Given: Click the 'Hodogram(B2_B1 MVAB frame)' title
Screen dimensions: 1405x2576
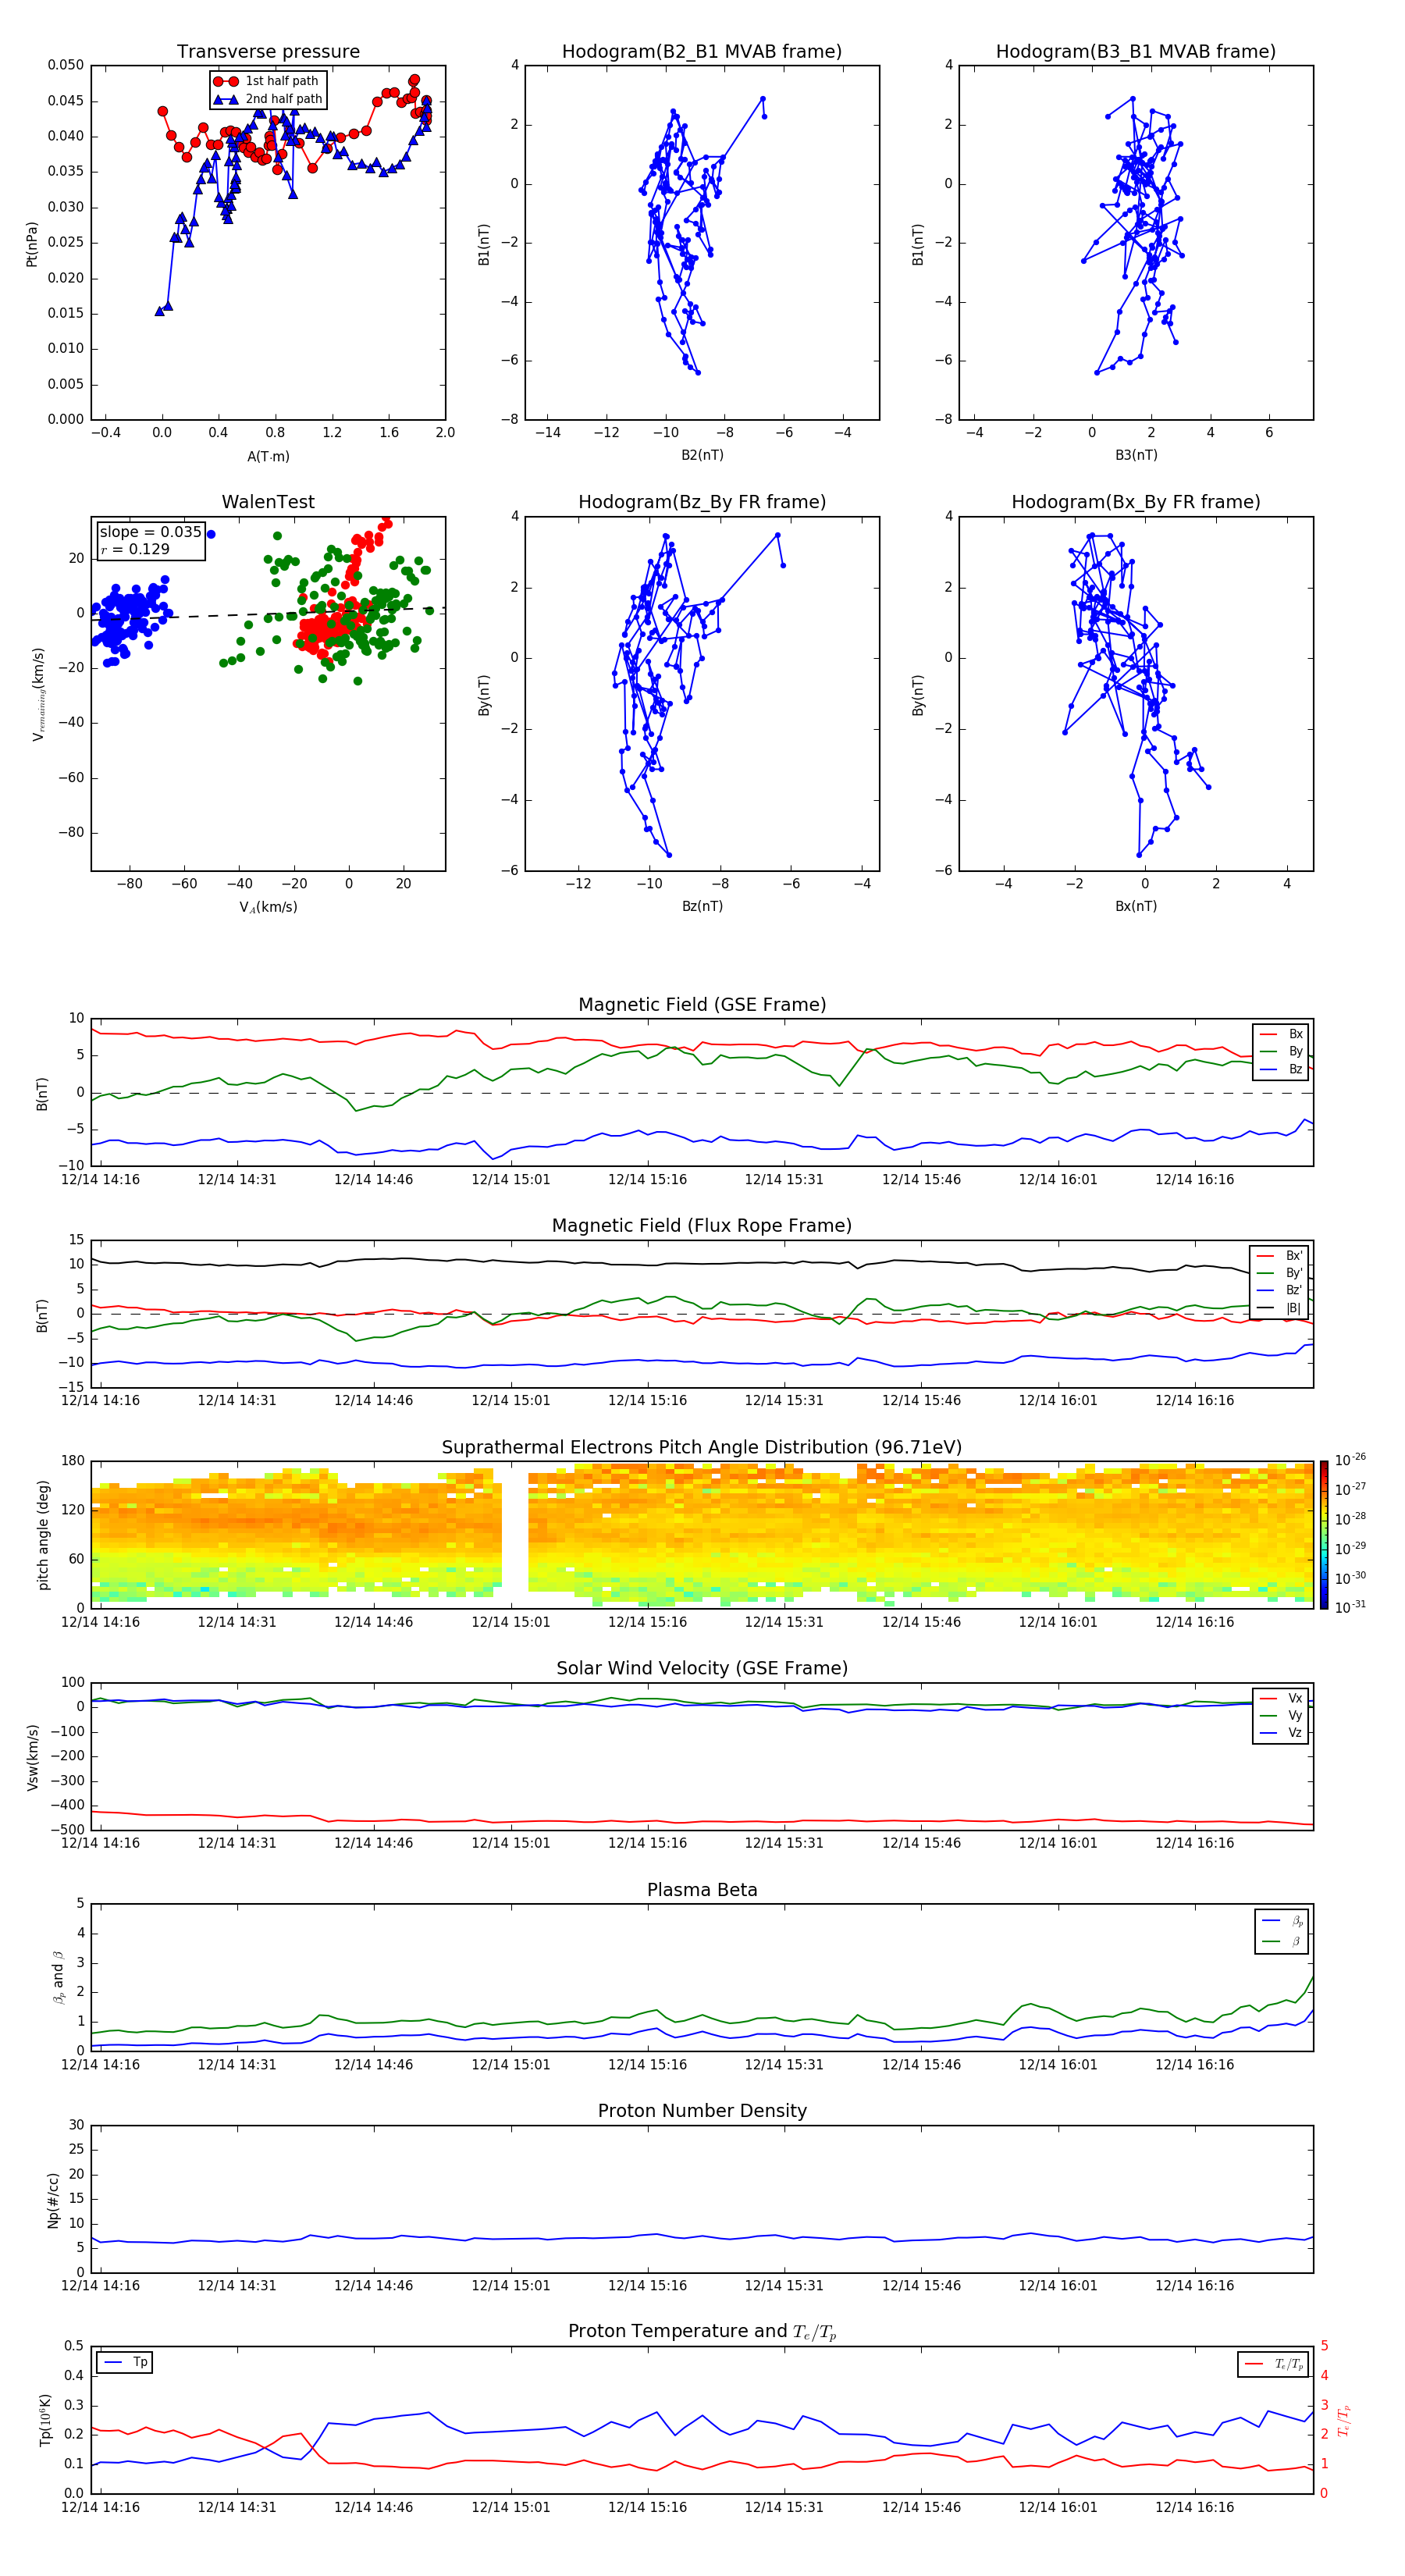Looking at the screenshot, I should (702, 52).
